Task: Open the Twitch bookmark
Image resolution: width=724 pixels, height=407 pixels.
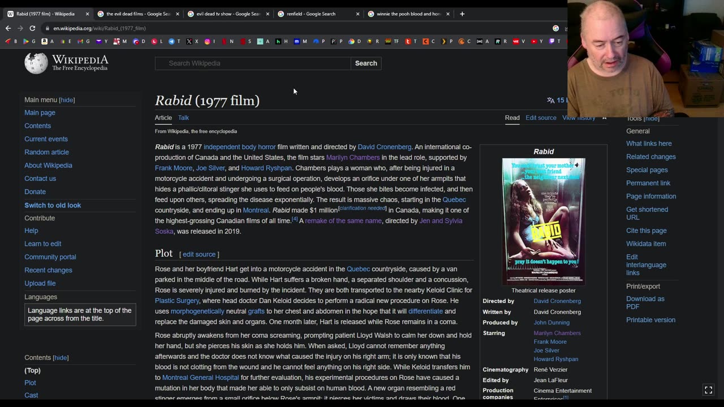Action: point(555,41)
